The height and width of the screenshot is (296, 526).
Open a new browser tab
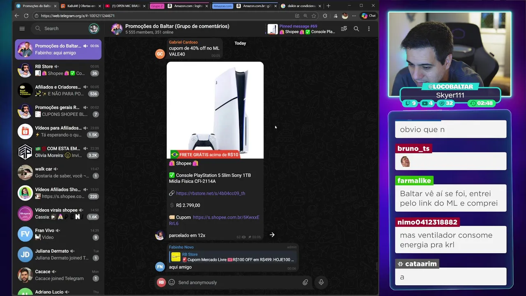tap(328, 6)
